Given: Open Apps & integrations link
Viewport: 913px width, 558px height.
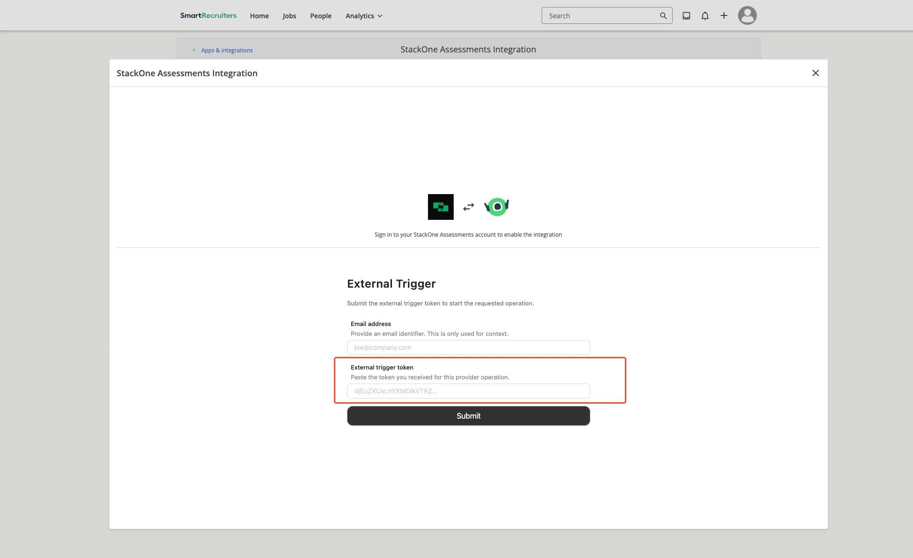Looking at the screenshot, I should (x=227, y=50).
